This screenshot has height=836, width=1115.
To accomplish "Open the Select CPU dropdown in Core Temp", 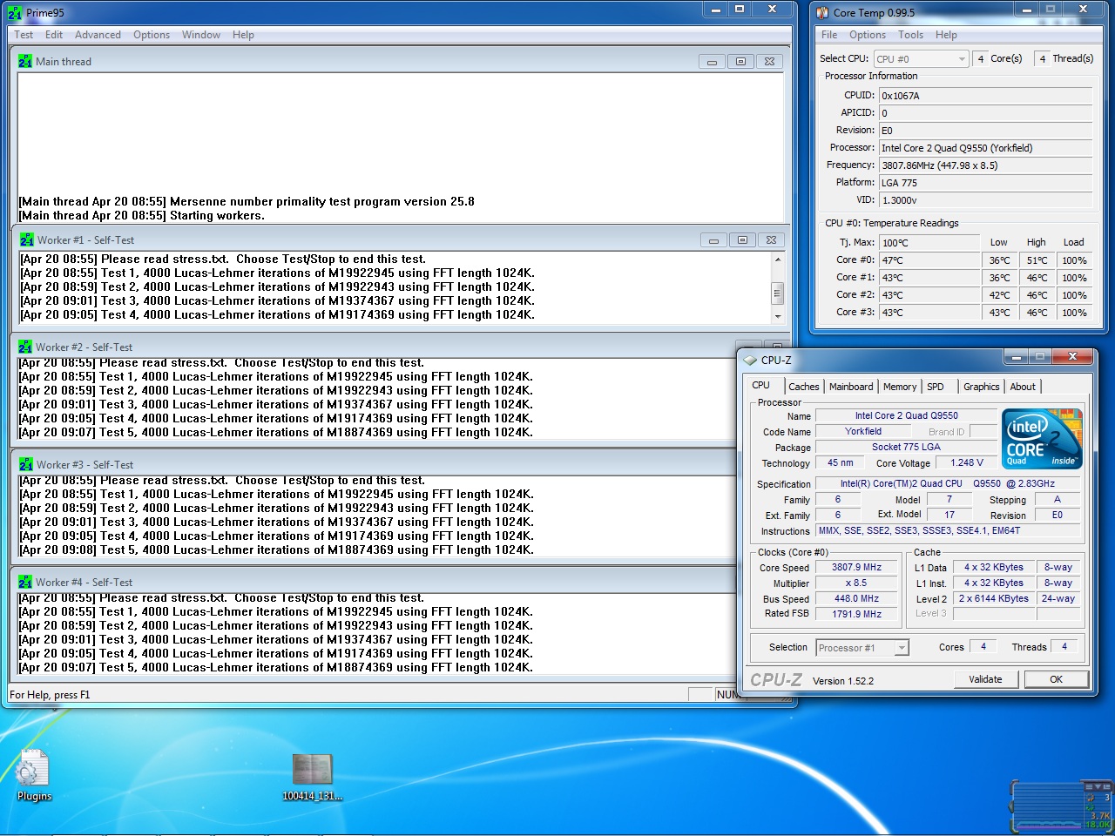I will pos(922,58).
